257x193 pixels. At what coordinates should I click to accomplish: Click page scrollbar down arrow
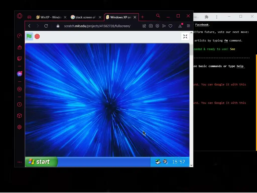191,165
